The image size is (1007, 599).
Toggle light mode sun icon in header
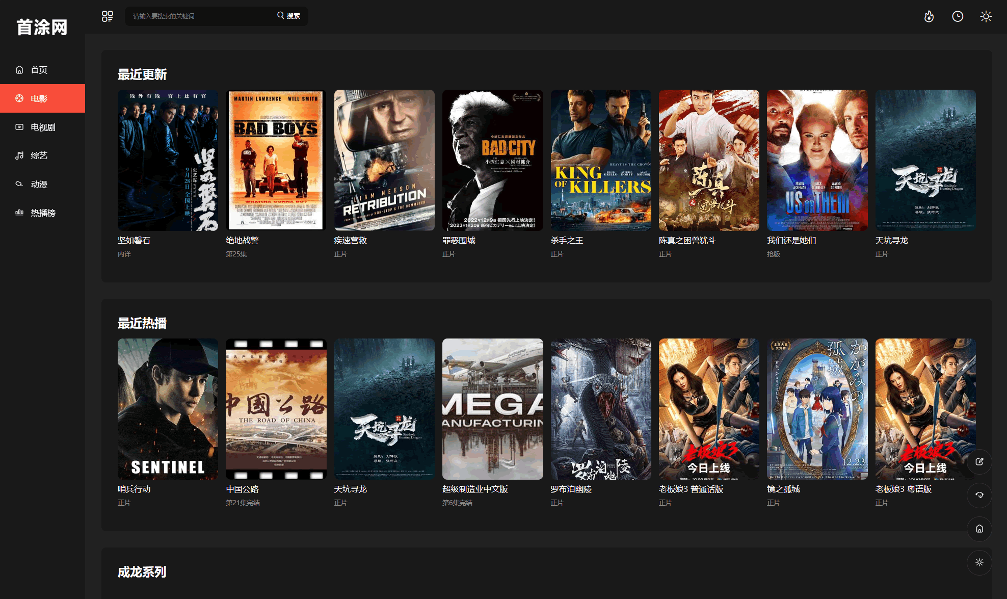pyautogui.click(x=986, y=16)
